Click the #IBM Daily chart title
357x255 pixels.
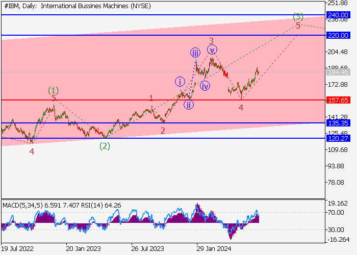point(78,6)
